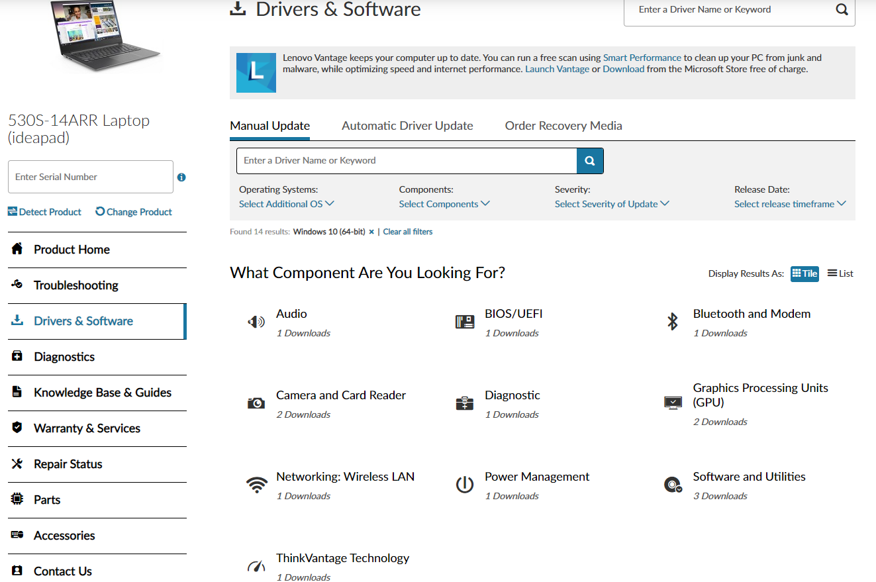
Task: Switch results display to Tile view
Action: (804, 273)
